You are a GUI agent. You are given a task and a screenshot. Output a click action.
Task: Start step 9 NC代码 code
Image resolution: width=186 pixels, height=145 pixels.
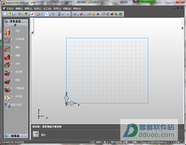[x=13, y=97]
